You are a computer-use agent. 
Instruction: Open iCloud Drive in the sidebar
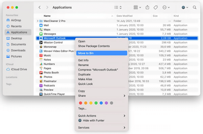point(18,69)
